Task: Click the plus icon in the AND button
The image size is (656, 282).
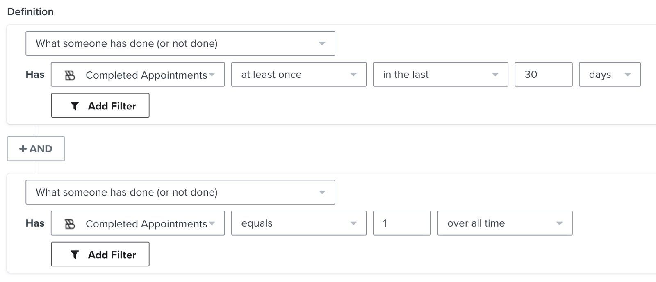Action: 23,149
